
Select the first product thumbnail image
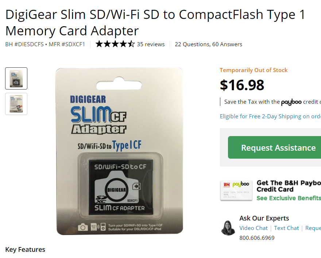coord(16,79)
